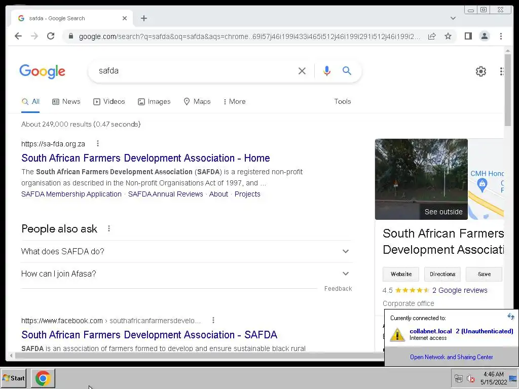Open the About sitelink

218,194
